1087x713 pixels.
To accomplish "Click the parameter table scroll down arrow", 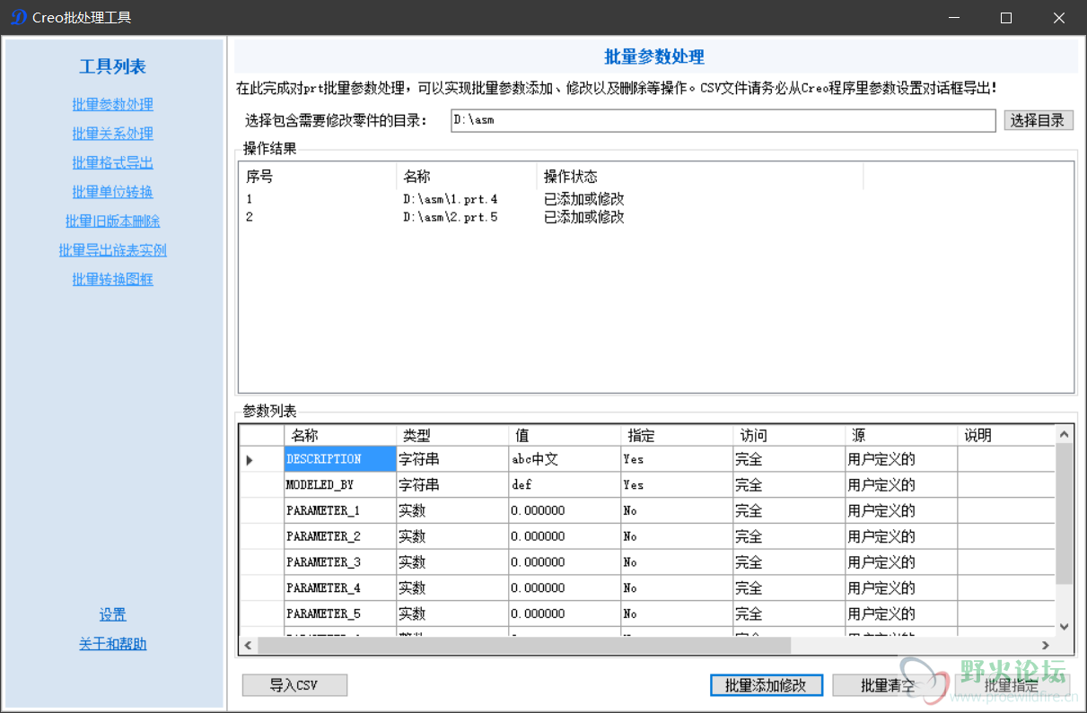I will 1064,628.
